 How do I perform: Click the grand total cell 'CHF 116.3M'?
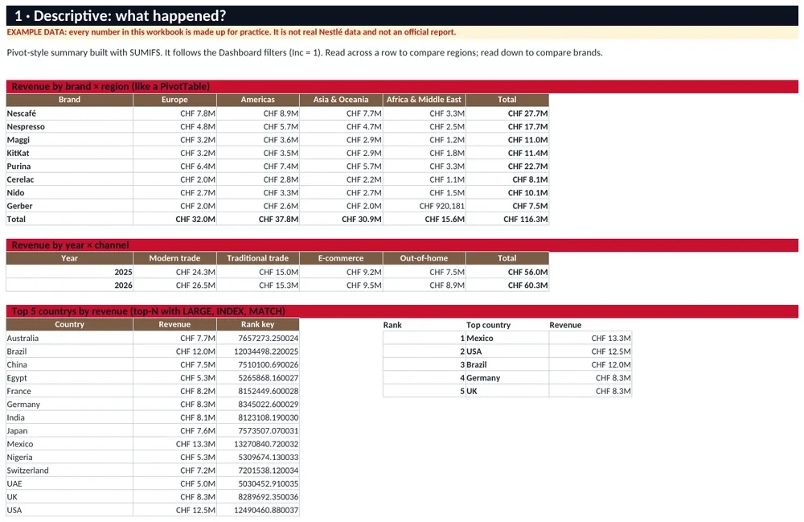click(507, 220)
